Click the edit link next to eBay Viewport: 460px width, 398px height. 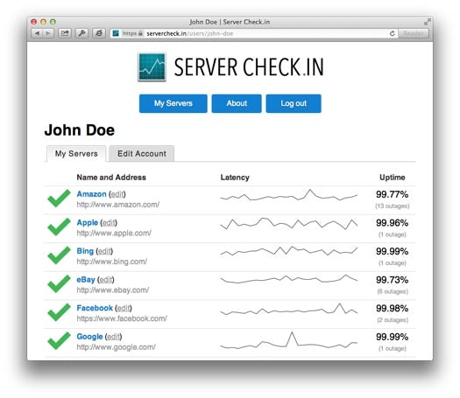(106, 280)
